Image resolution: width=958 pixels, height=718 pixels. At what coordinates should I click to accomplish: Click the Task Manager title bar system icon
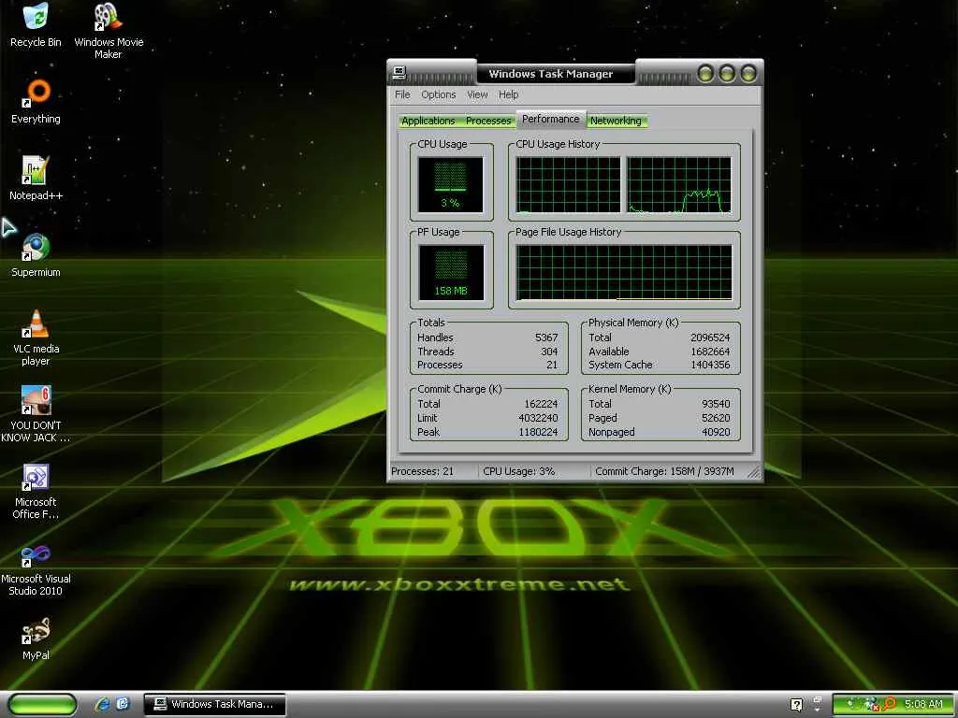[399, 73]
